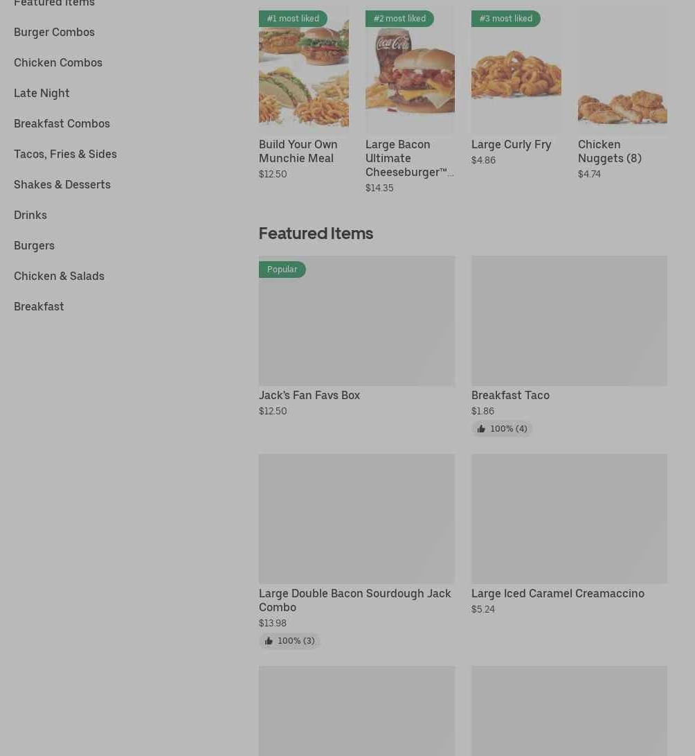This screenshot has width=695, height=756.
Task: Click the #1 most liked badge
Action: [293, 19]
